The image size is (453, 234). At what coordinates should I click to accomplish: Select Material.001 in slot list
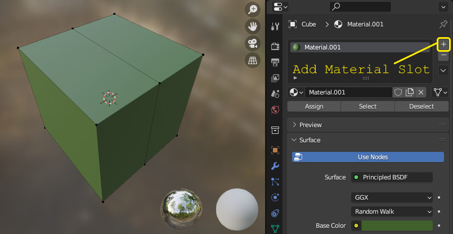[x=360, y=47]
